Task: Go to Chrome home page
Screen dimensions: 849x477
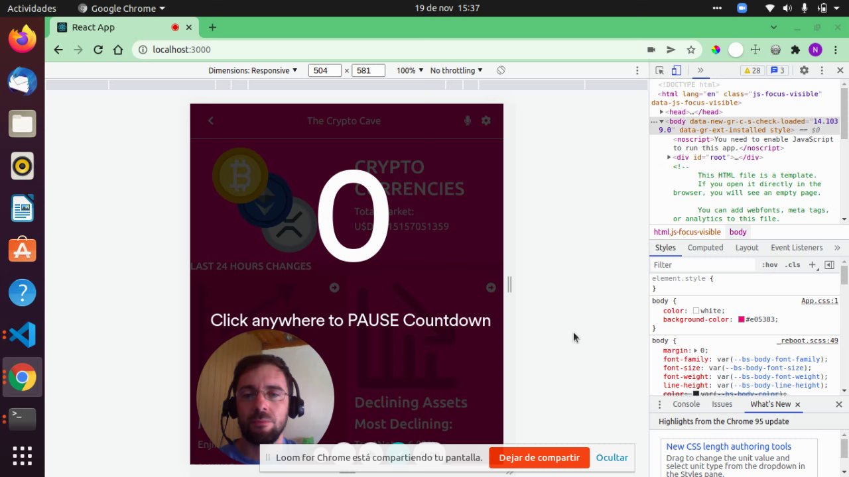Action: (x=118, y=50)
